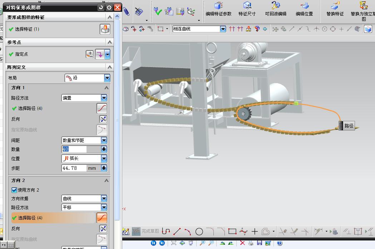Click the green checkmark feature icon
Screen dimensions: 375x249
(158, 11)
